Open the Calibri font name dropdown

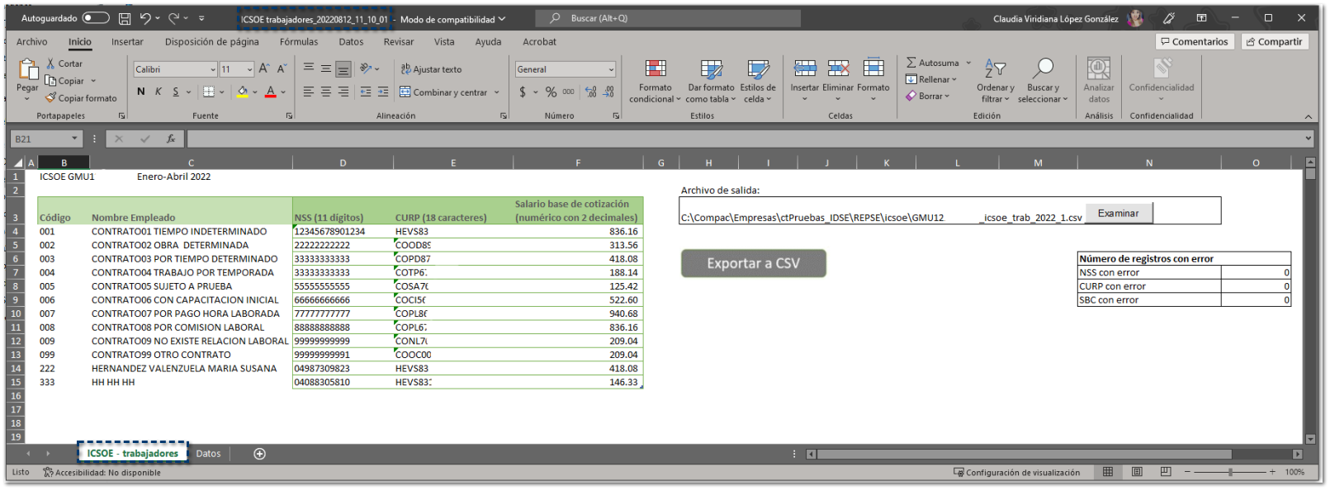[x=212, y=70]
